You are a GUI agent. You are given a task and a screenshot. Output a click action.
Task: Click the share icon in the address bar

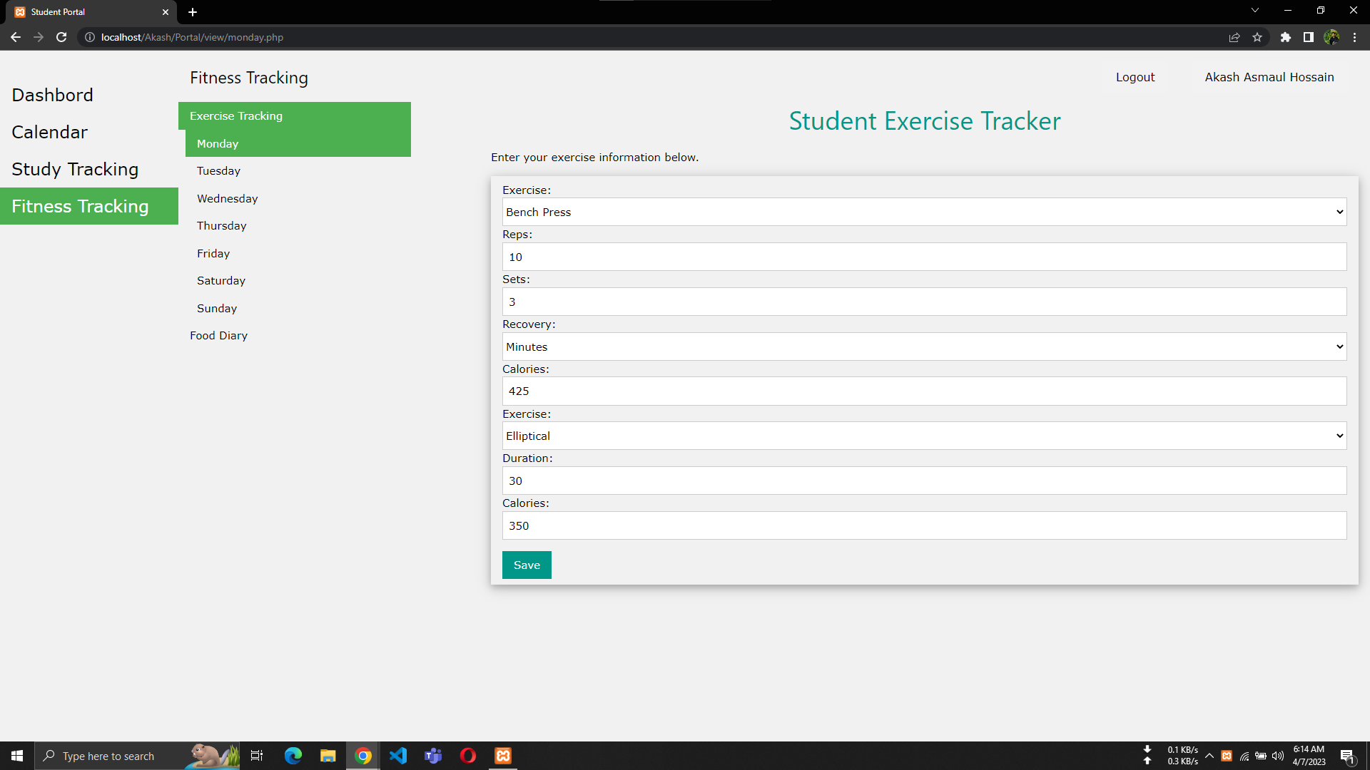point(1234,37)
